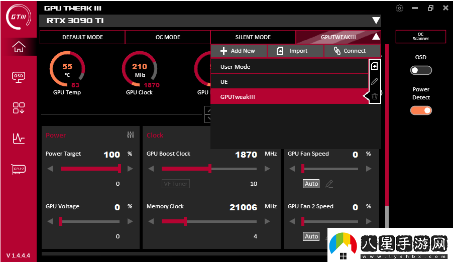Switch to Silent Mode tab

(253, 37)
